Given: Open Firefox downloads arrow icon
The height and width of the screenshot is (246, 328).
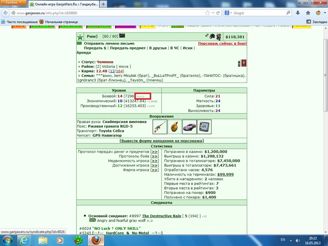Looking at the screenshot, I should 298,13.
